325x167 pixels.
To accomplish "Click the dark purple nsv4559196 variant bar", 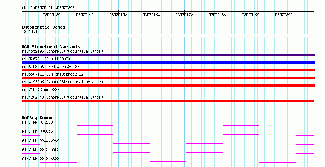I will click(168, 55).
